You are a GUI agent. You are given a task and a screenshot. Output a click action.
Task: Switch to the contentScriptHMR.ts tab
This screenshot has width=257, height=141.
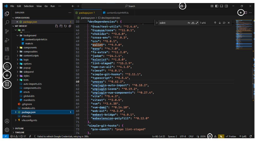(117, 13)
